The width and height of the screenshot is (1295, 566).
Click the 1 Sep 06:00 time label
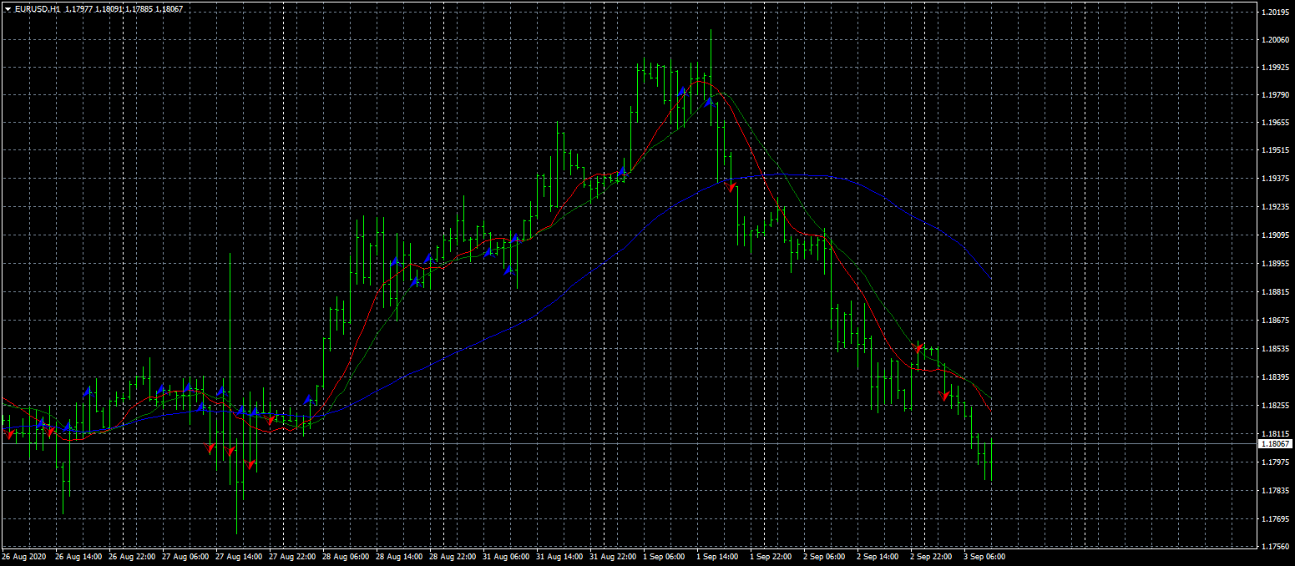coord(664,557)
